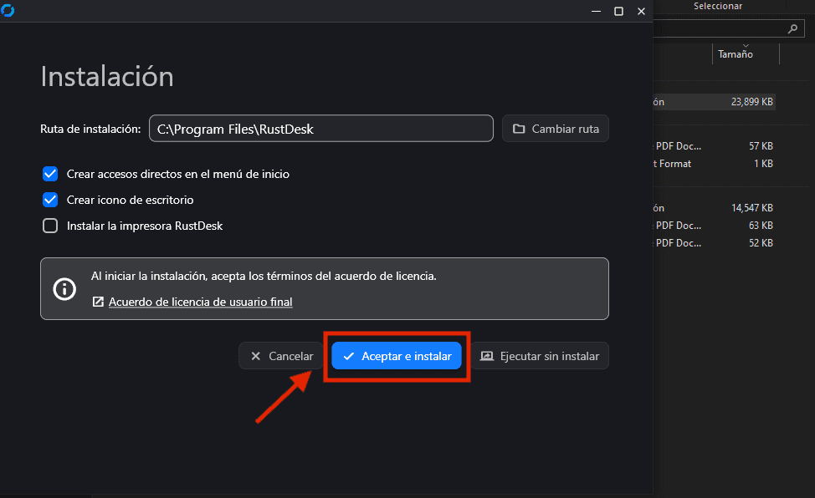Click the Tamaño column header in file explorer
The image size is (815, 498).
tap(735, 54)
